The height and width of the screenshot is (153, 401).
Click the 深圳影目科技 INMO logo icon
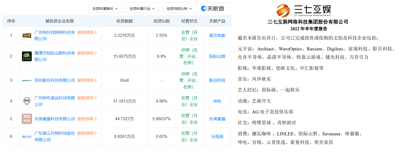27,80
